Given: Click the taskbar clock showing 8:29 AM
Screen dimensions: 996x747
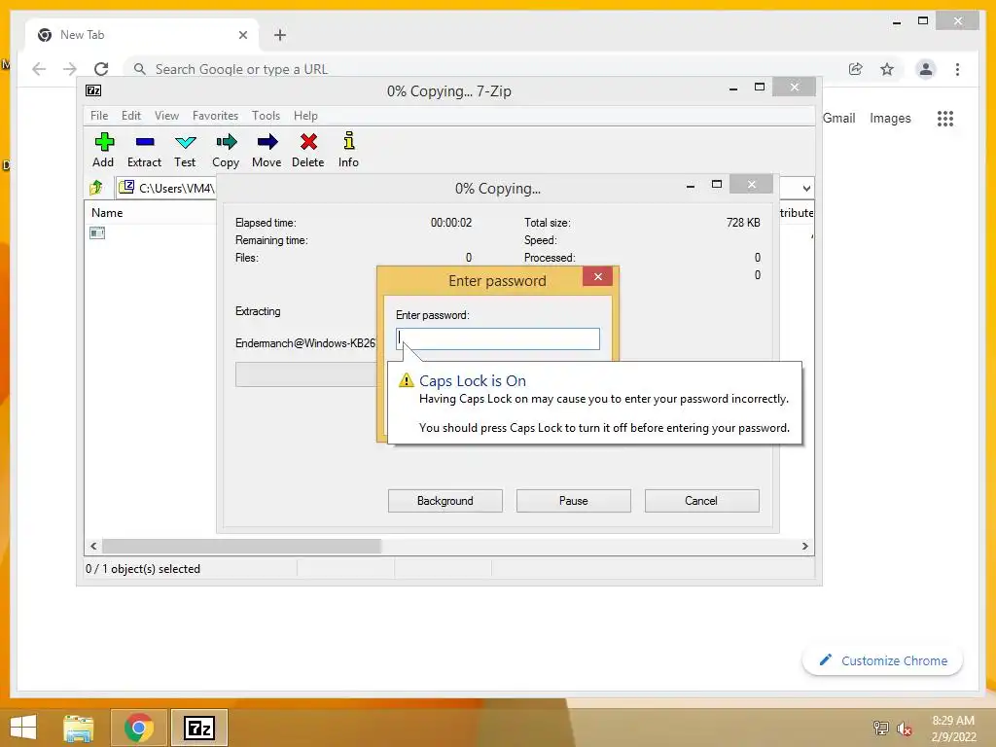Looking at the screenshot, I should (x=953, y=729).
